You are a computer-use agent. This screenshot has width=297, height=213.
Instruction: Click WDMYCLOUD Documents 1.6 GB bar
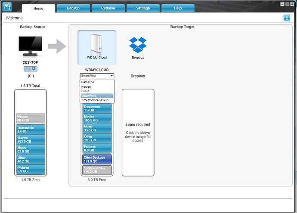click(97, 108)
